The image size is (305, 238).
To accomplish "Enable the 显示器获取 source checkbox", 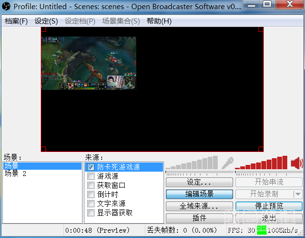I will pos(91,213).
